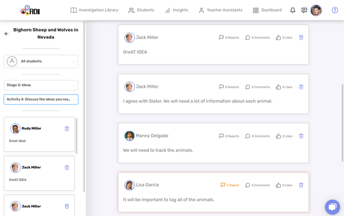
Task: Click Lisa Garcia's name
Action: click(x=147, y=185)
